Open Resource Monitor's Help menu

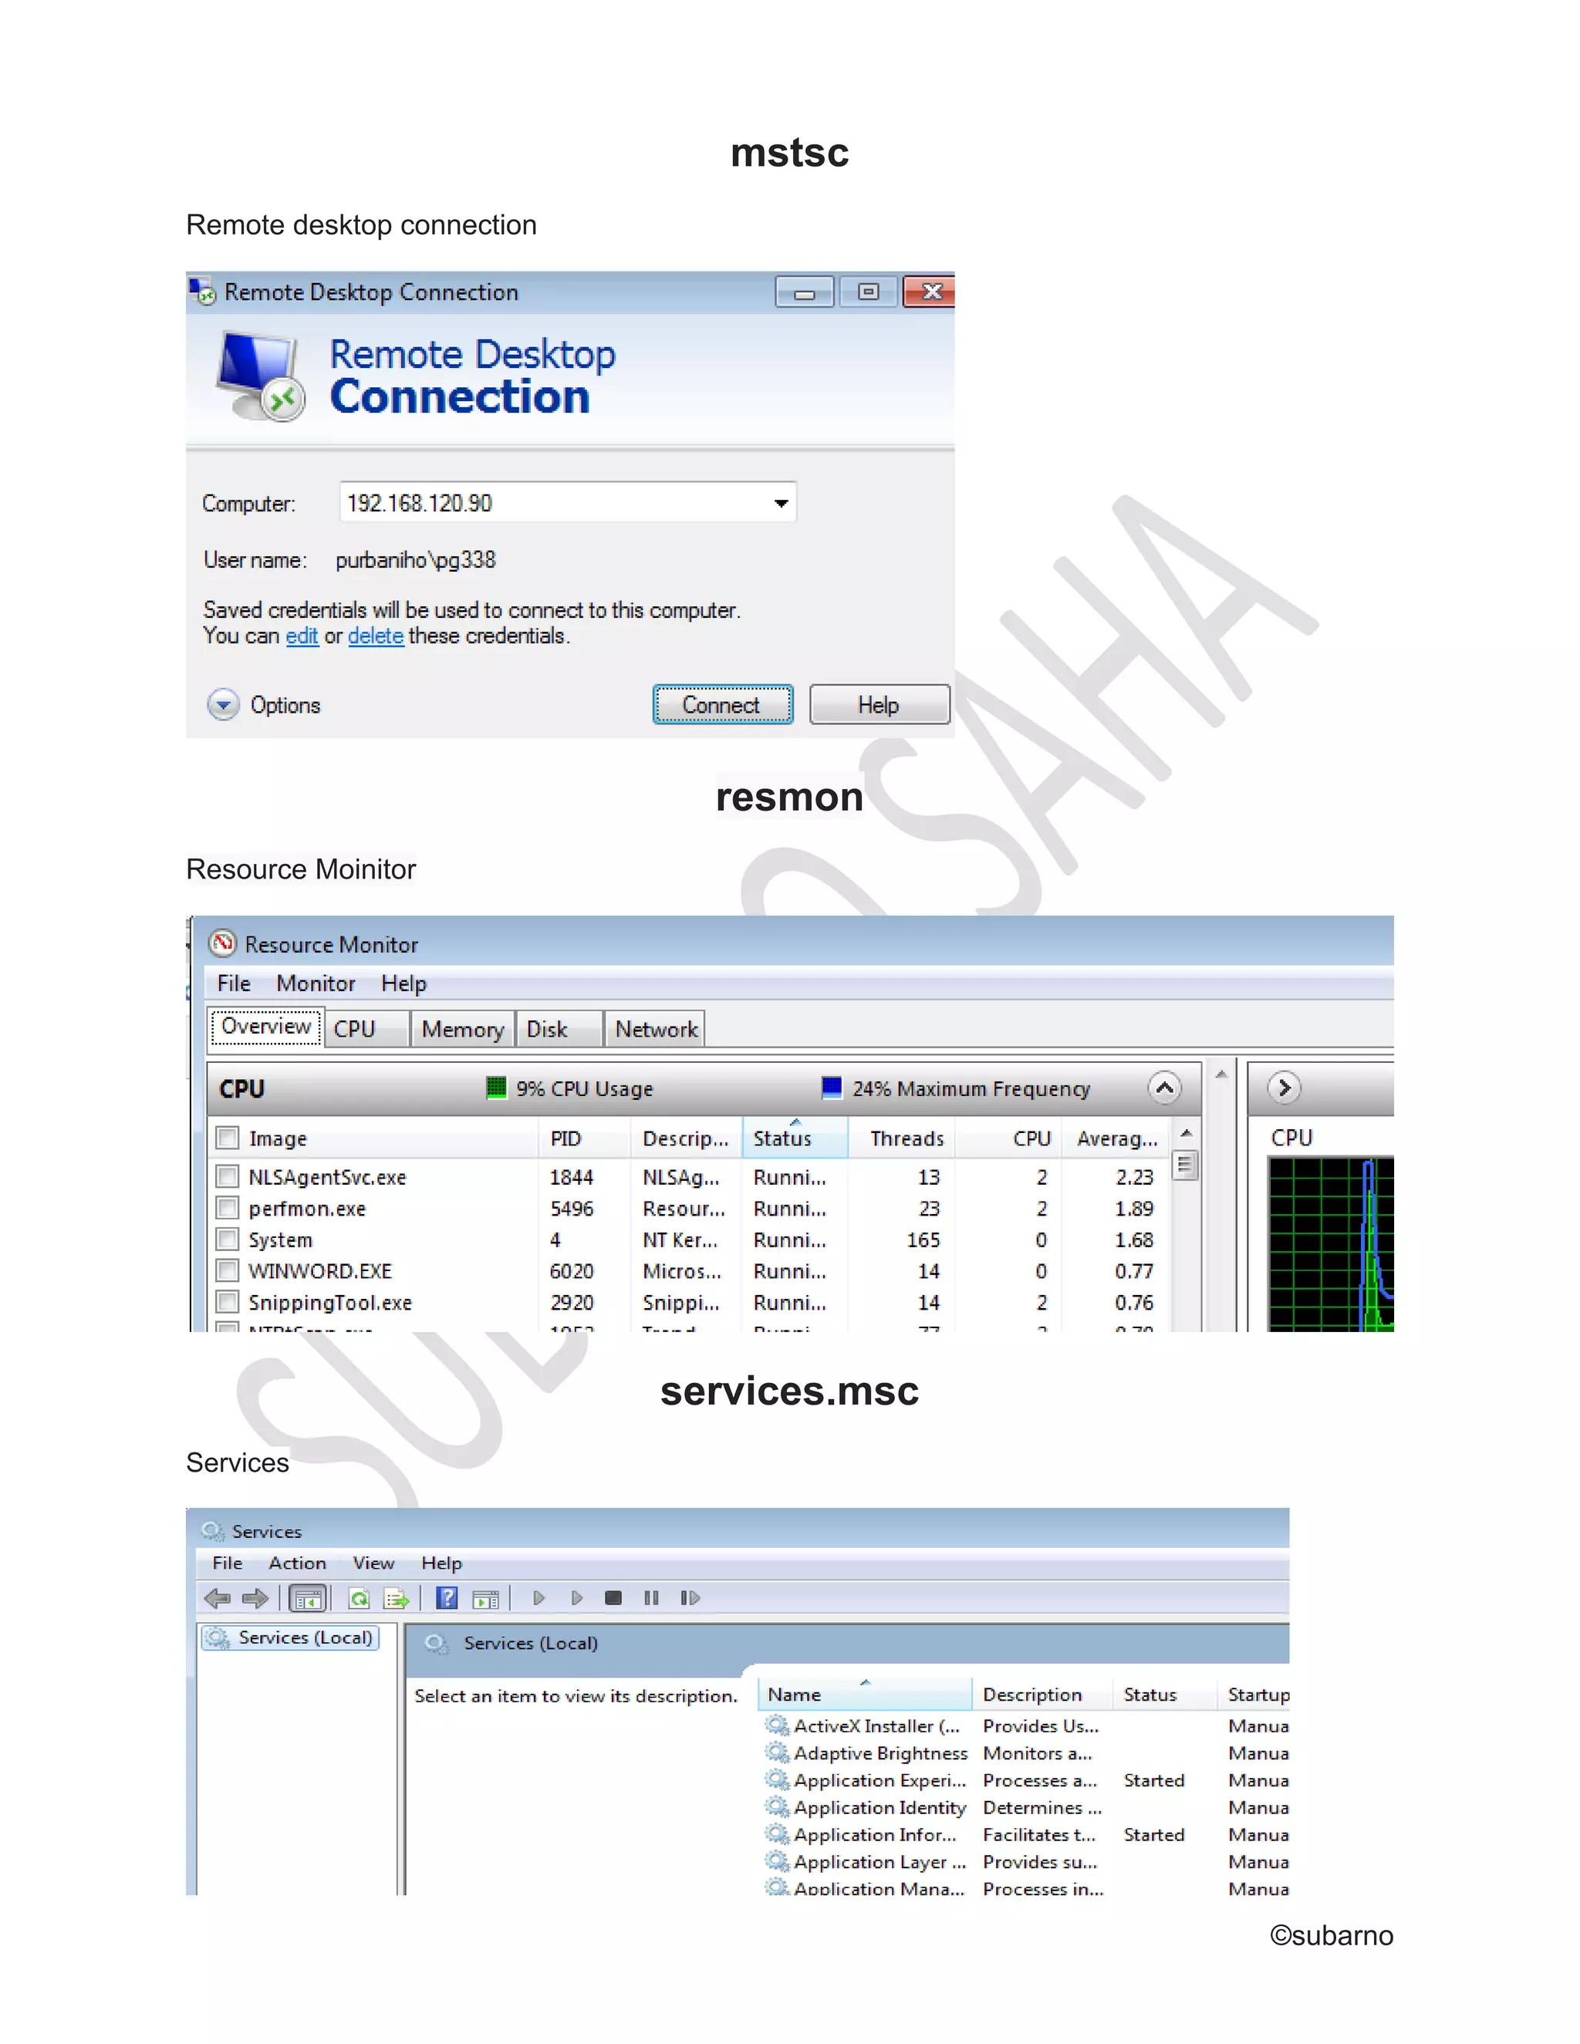403,983
